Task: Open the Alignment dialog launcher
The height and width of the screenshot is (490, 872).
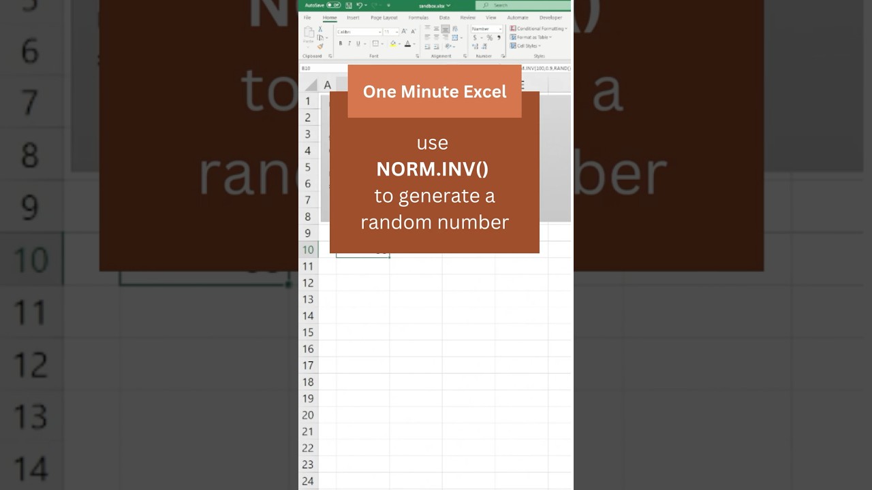Action: [465, 56]
